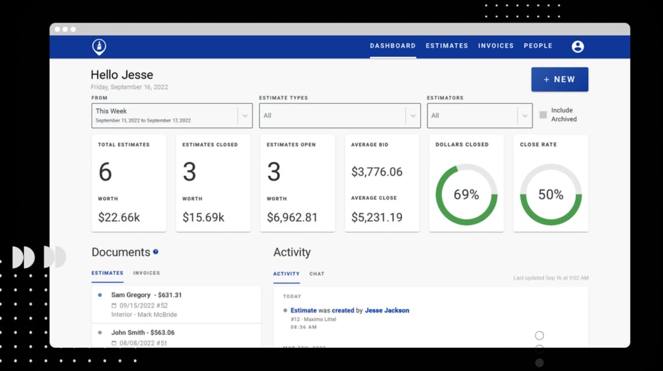Toggle the Include Archived checkbox
The height and width of the screenshot is (371, 663).
(543, 115)
